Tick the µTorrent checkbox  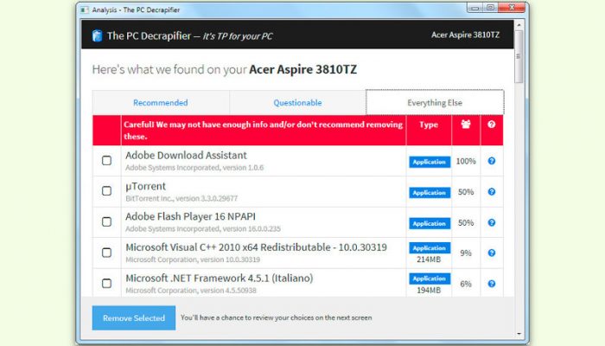[x=106, y=191]
